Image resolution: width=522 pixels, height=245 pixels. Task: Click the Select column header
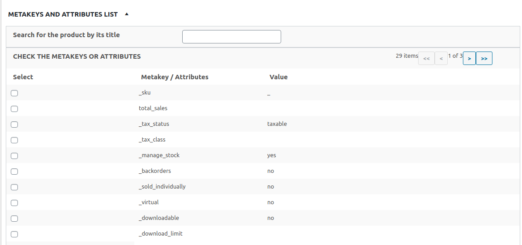click(x=23, y=77)
